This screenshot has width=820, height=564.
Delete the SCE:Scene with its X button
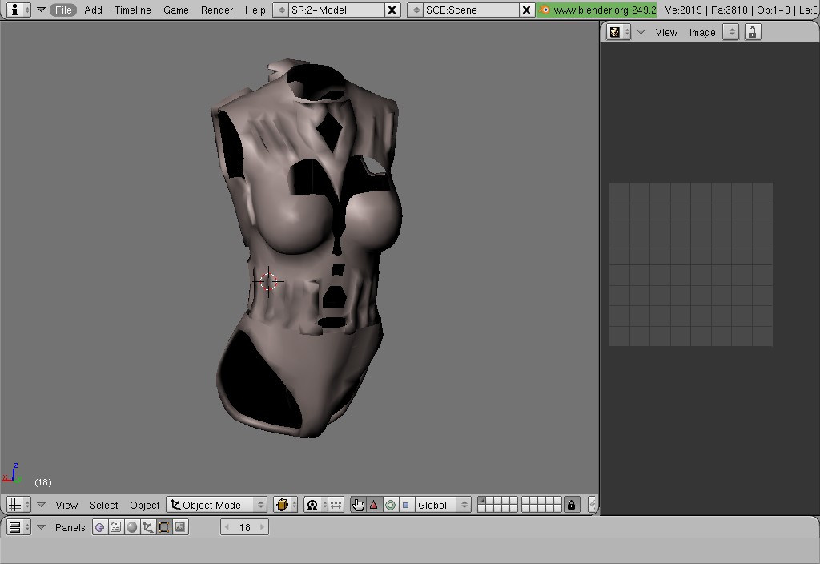(526, 10)
